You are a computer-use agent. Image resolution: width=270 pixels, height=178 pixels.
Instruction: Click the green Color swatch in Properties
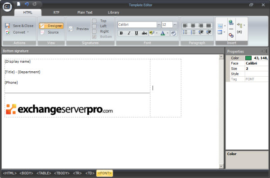pyautogui.click(x=248, y=58)
